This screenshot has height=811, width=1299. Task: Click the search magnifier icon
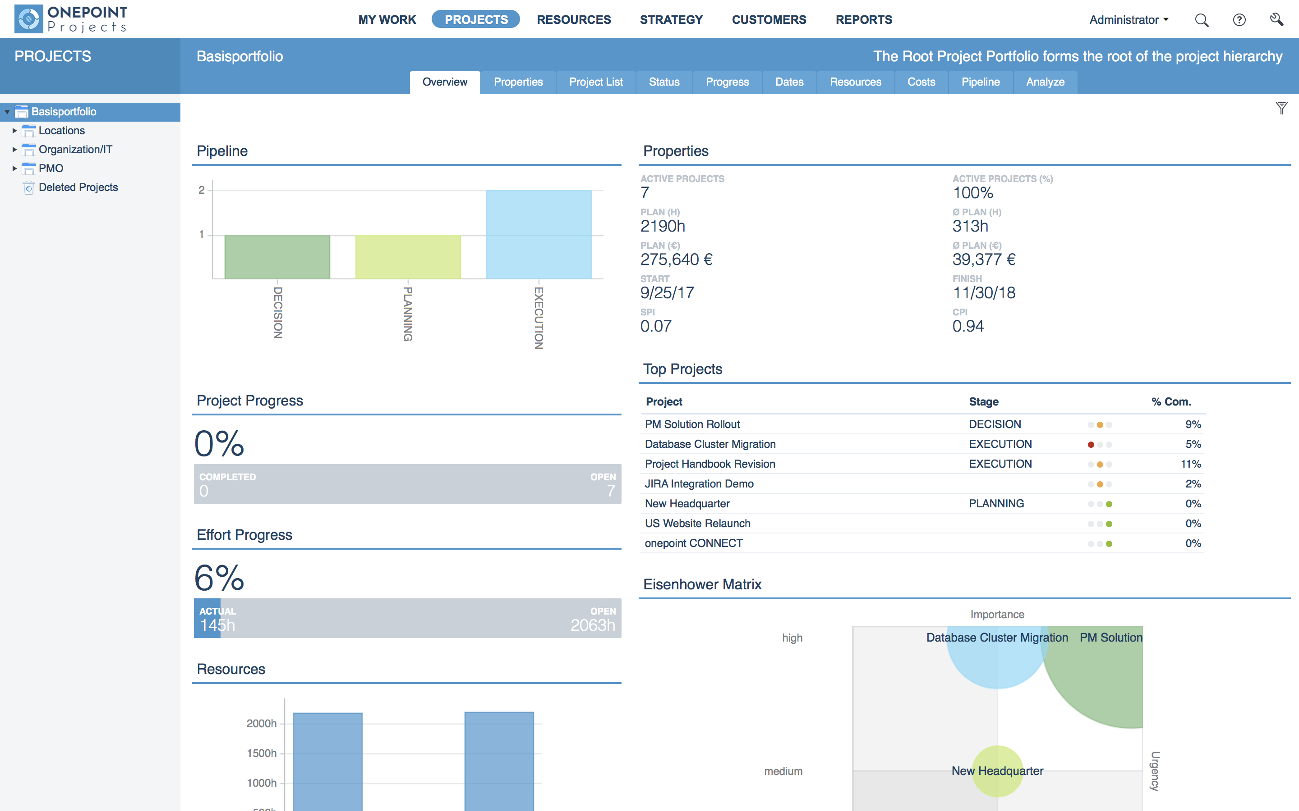click(x=1201, y=20)
